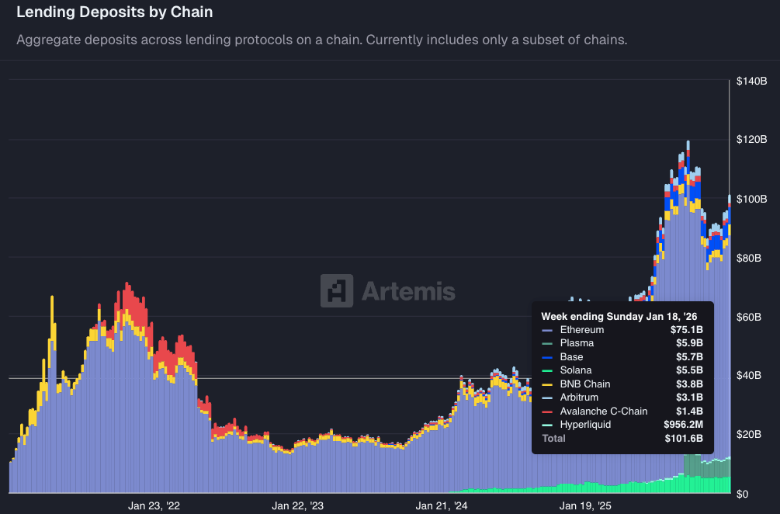This screenshot has width=780, height=514.
Task: Click the $80B y-axis label
Action: [x=749, y=258]
